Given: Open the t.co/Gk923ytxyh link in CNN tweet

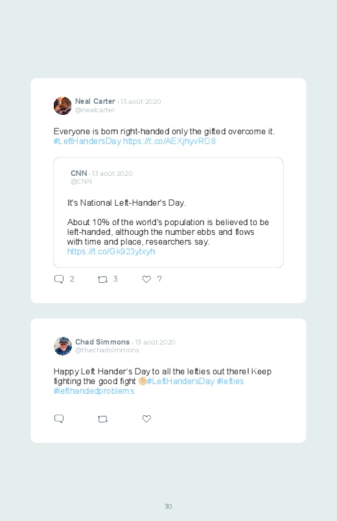Looking at the screenshot, I should click(111, 252).
